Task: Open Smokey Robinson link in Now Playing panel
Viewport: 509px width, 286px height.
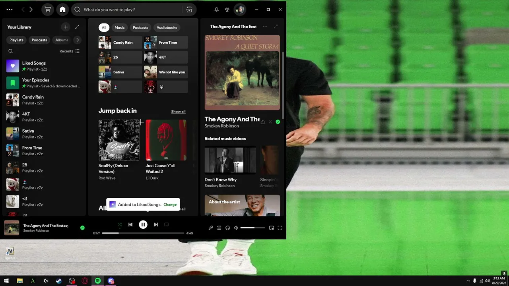Action: (x=221, y=126)
